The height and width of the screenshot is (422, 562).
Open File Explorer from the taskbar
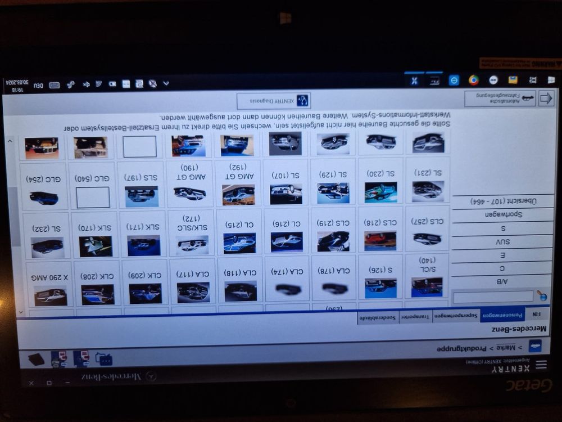[x=513, y=80]
